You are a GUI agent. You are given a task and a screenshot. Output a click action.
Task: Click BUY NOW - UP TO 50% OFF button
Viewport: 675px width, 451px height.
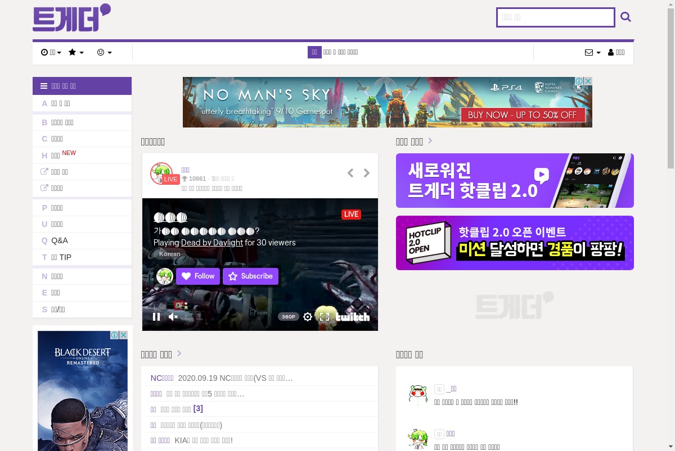(523, 115)
